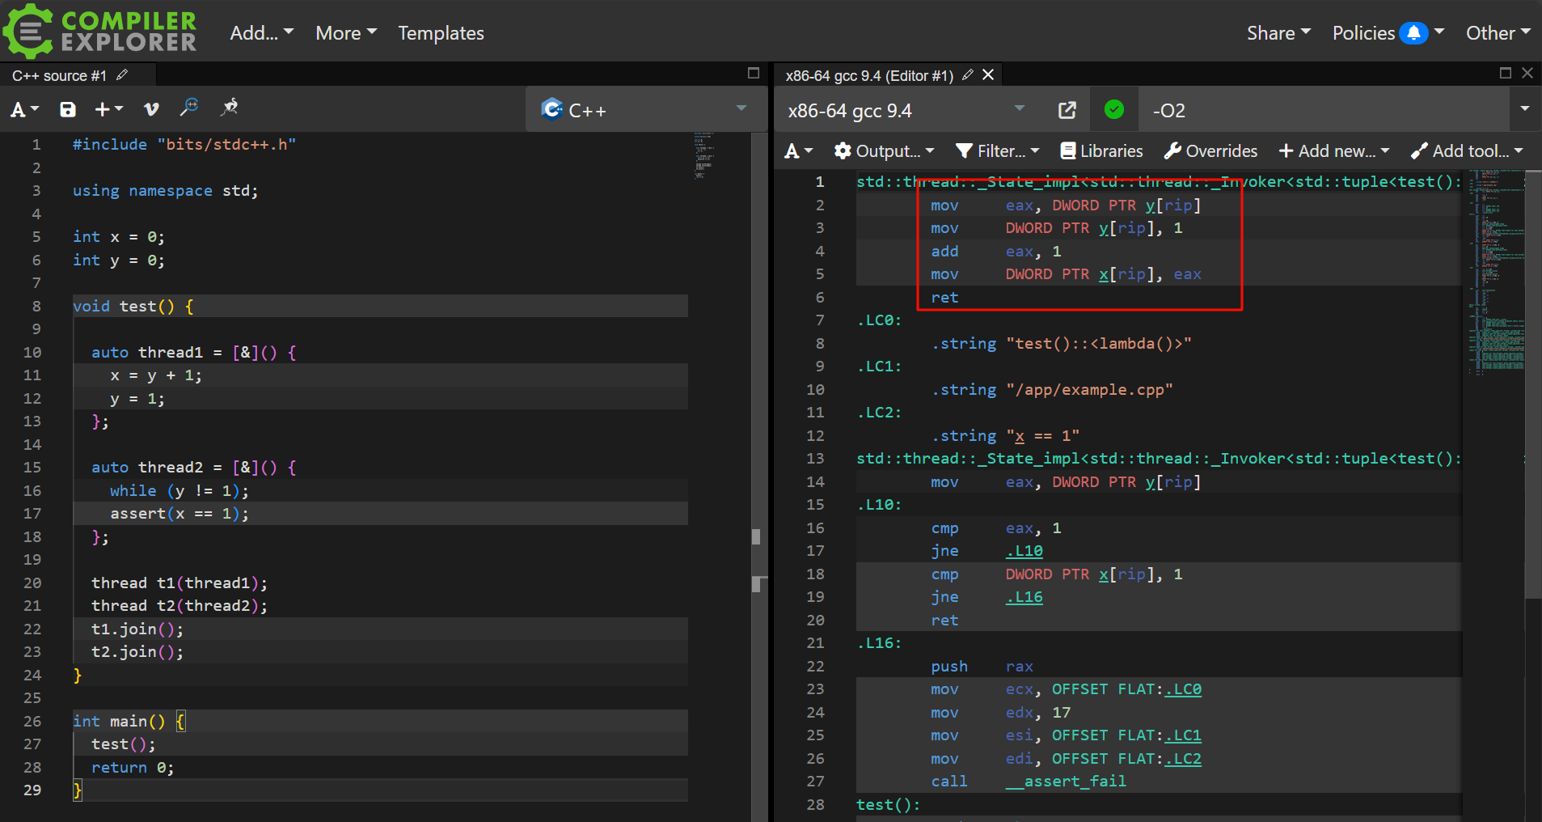
Task: Follow the .LC1 offset label link
Action: point(1183,735)
